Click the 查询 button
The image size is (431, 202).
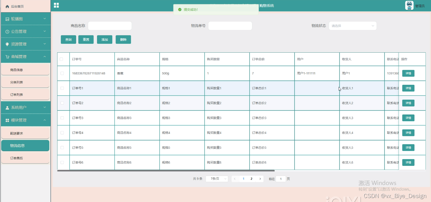[x=69, y=39]
